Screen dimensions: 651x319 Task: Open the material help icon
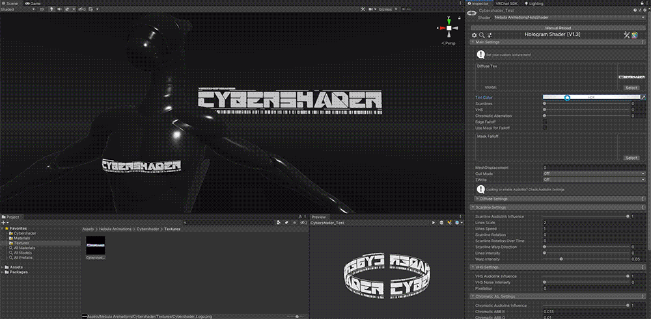pyautogui.click(x=635, y=10)
